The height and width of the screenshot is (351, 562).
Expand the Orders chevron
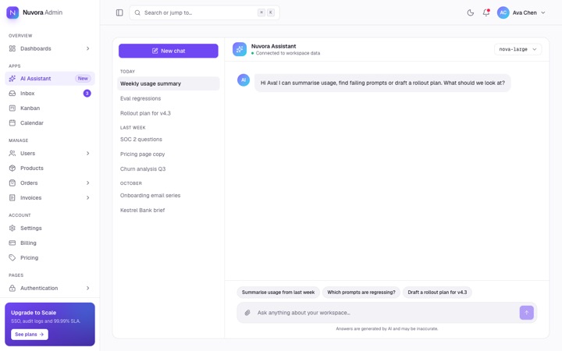point(87,183)
